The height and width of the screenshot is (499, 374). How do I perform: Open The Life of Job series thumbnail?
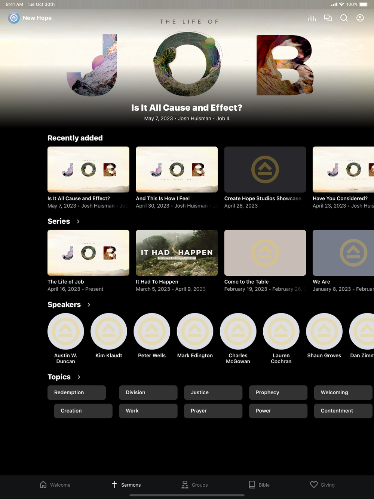(88, 253)
